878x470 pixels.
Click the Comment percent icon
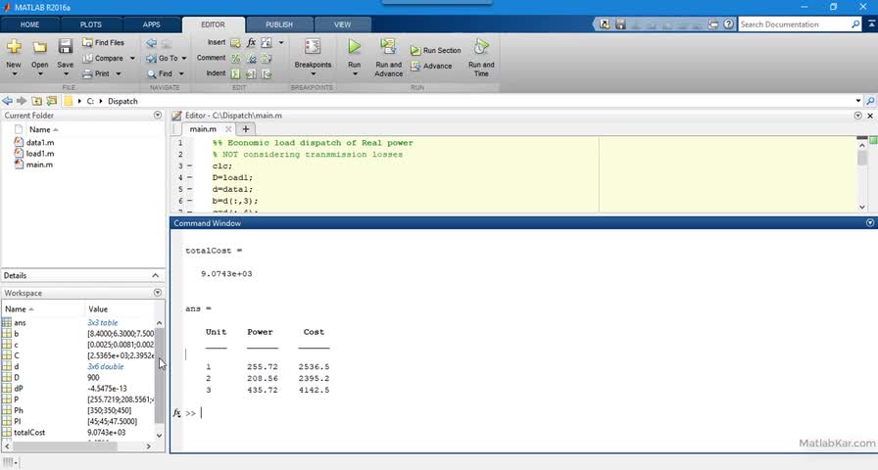(236, 58)
